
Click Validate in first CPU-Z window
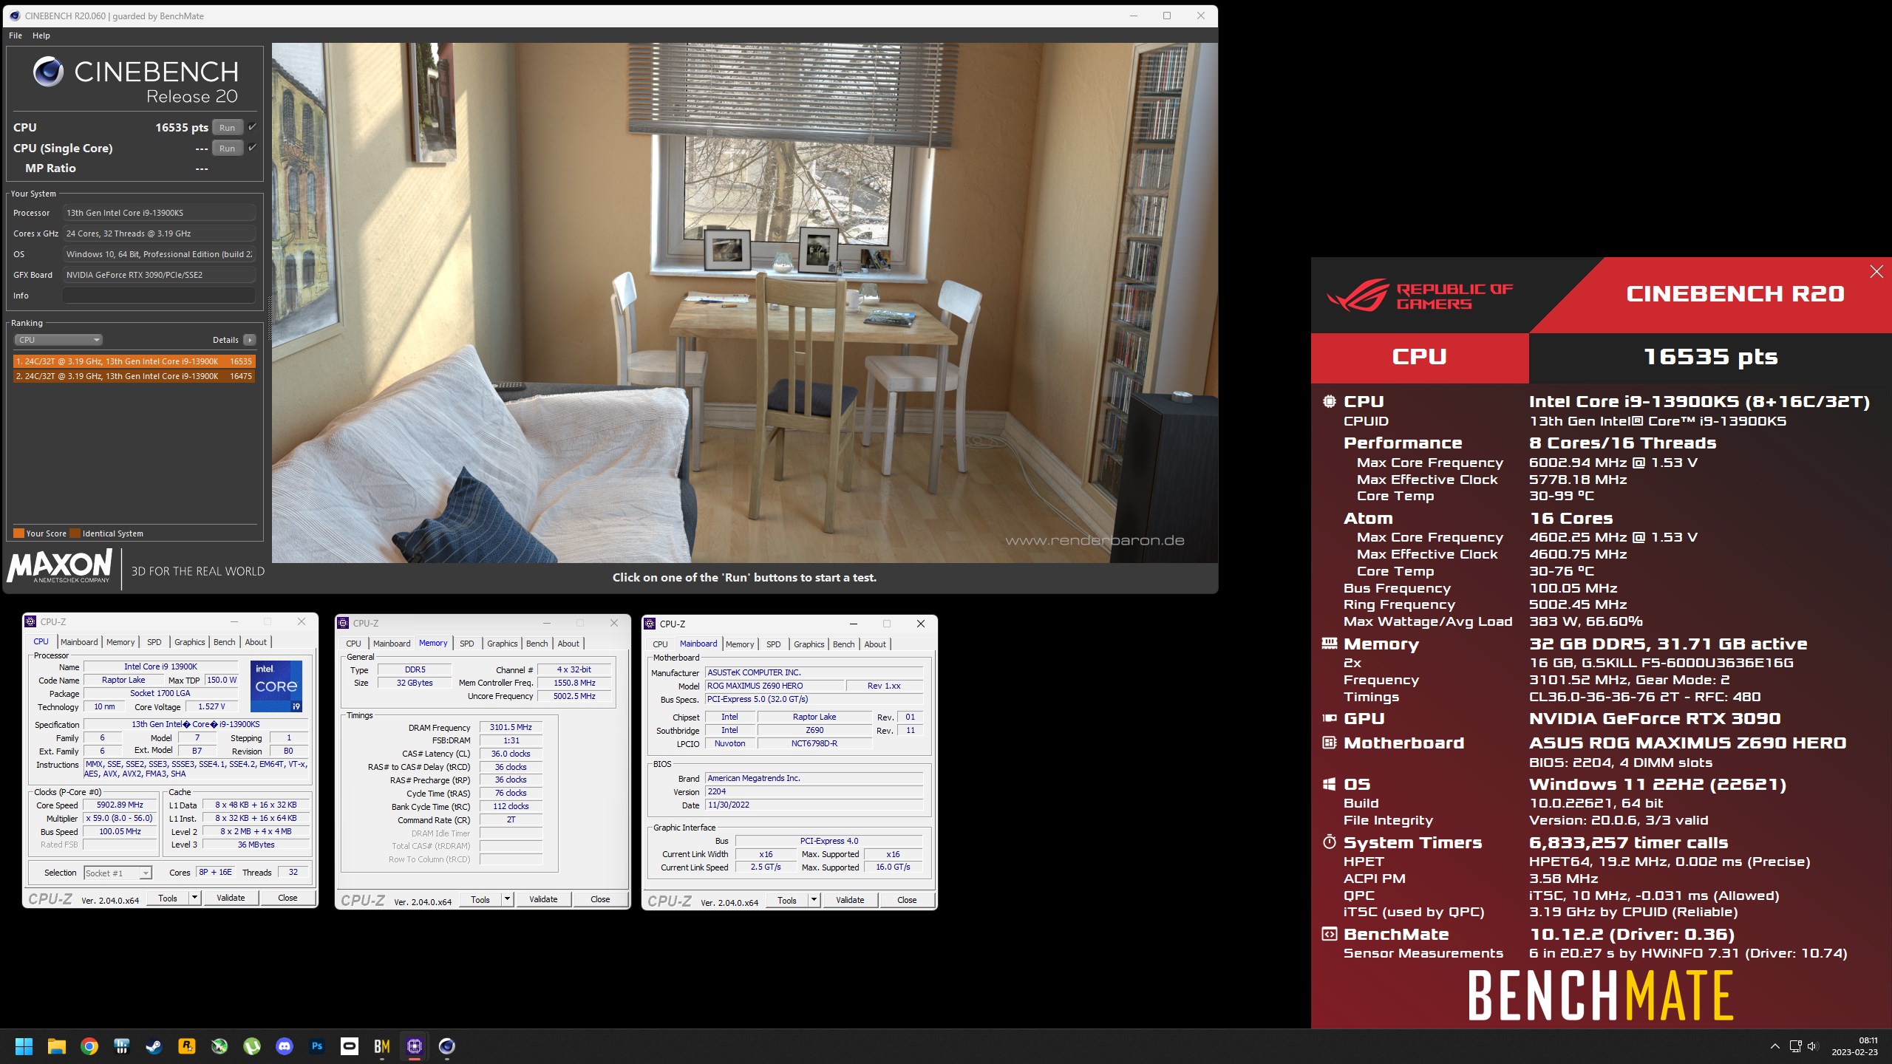point(231,898)
